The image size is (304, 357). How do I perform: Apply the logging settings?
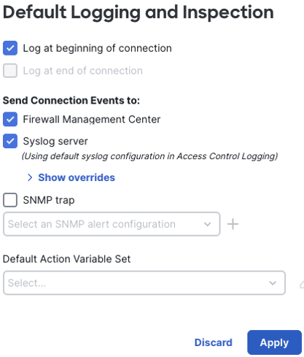[274, 342]
